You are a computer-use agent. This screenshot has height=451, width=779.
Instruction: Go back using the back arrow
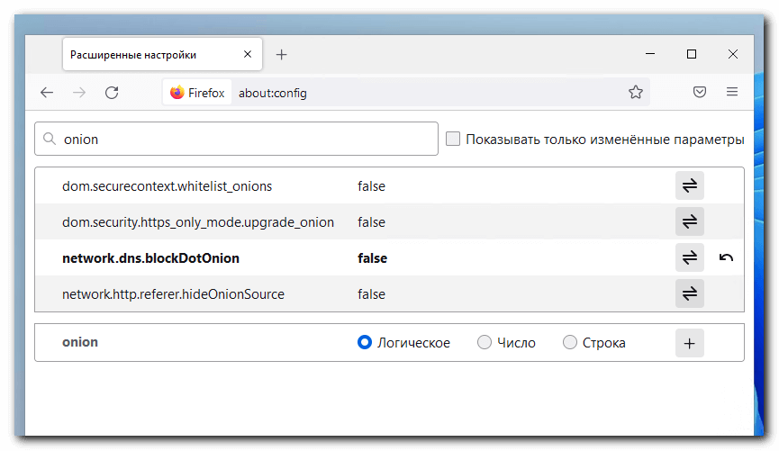click(47, 92)
